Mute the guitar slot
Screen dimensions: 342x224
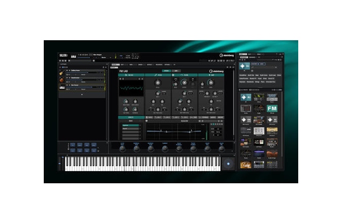pos(67,70)
